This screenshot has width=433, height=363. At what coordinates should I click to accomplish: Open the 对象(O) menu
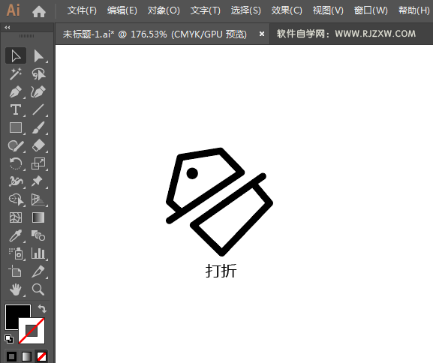point(164,10)
